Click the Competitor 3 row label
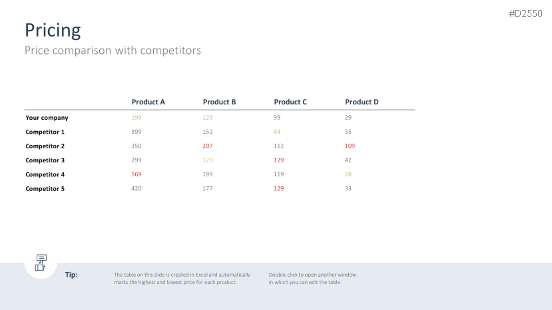 (45, 160)
